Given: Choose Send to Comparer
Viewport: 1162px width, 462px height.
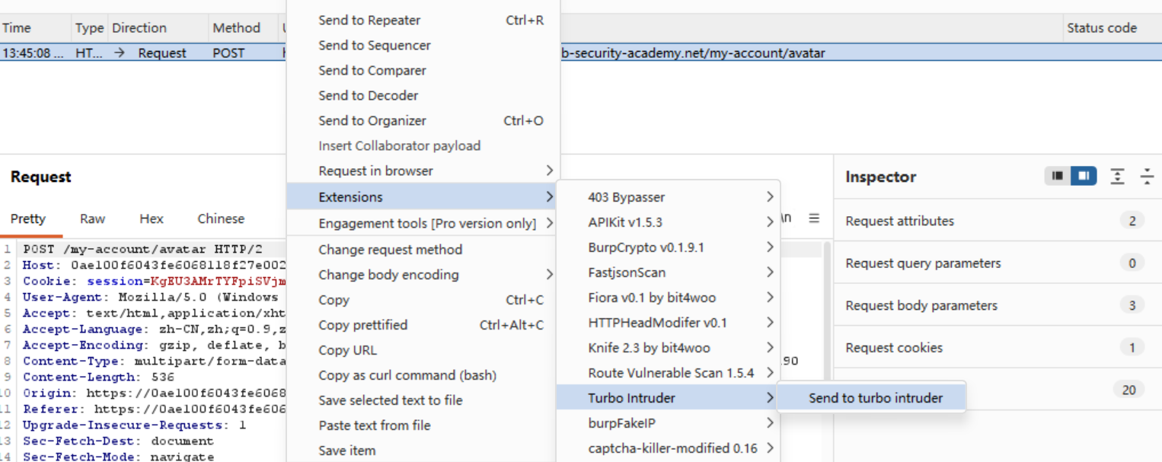Looking at the screenshot, I should 423,71.
